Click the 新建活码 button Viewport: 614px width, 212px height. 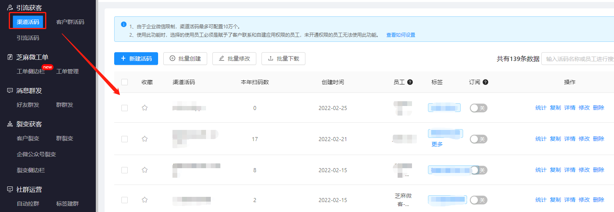pyautogui.click(x=136, y=59)
